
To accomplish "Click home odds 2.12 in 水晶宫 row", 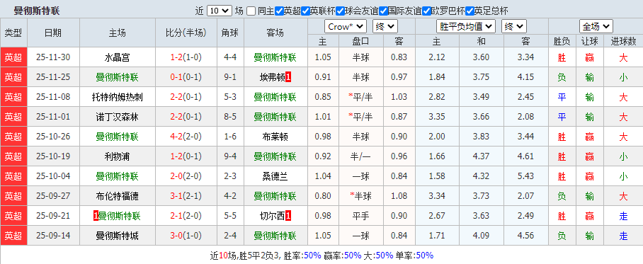I will click(437, 57).
